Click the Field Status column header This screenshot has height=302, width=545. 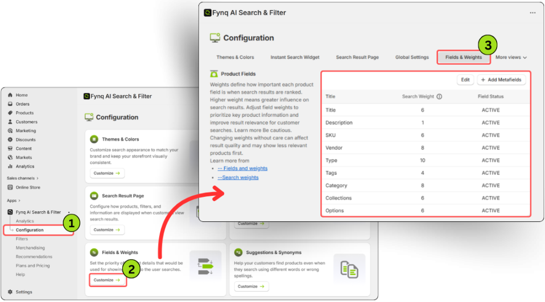point(490,97)
